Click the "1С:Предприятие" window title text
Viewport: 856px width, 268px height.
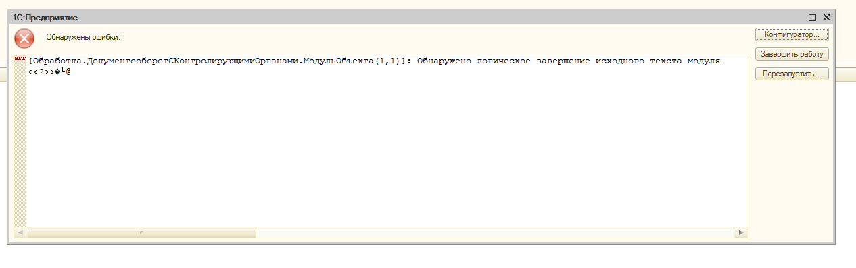(45, 16)
